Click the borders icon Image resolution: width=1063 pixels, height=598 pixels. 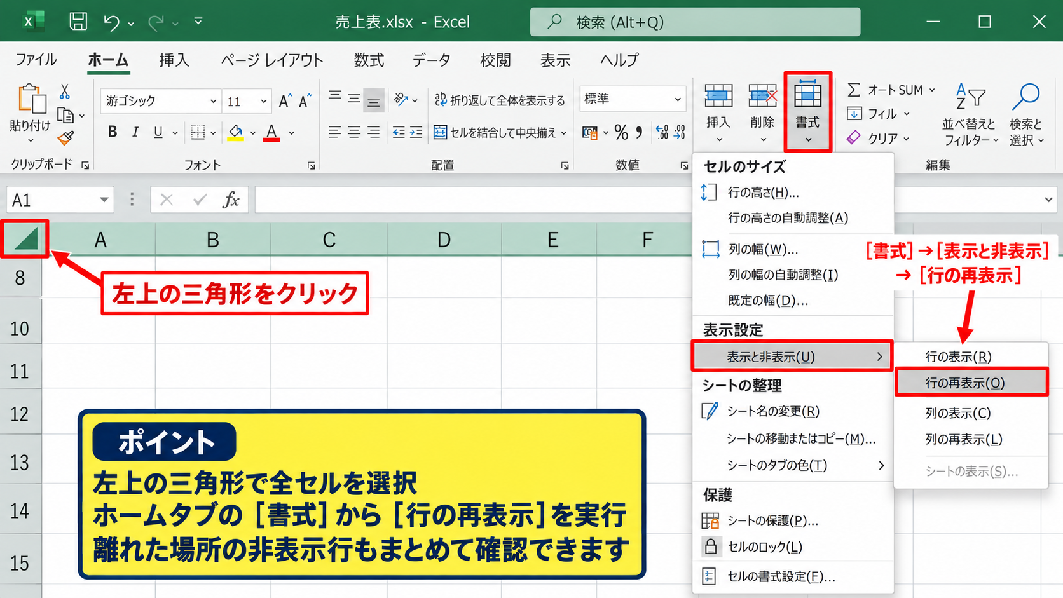coord(198,132)
